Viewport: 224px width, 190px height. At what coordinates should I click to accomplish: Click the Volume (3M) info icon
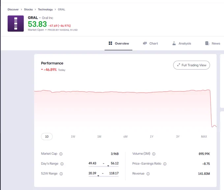(154, 154)
